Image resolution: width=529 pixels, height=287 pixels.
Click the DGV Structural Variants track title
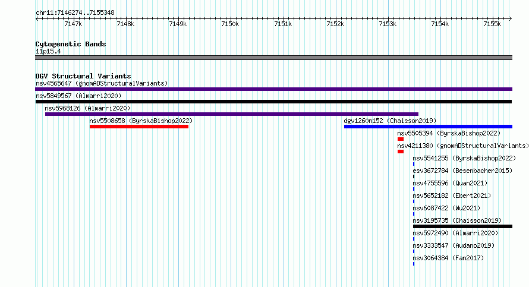click(x=83, y=76)
